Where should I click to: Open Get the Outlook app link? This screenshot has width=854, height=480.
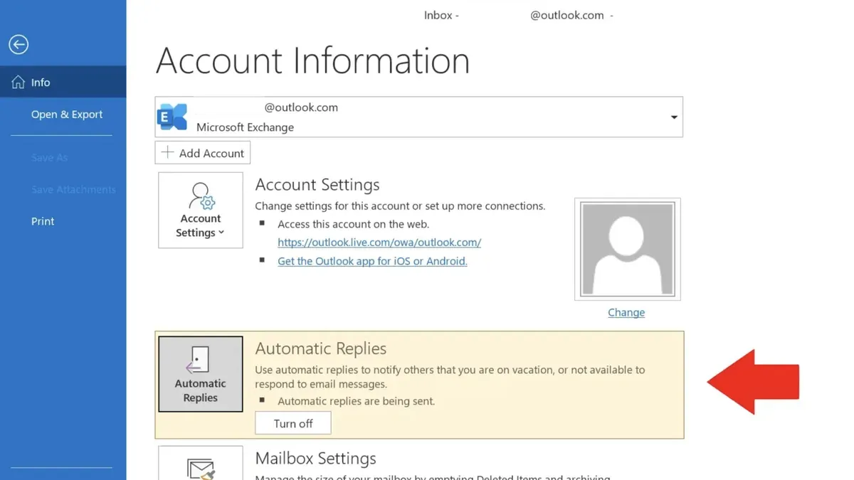click(x=372, y=261)
